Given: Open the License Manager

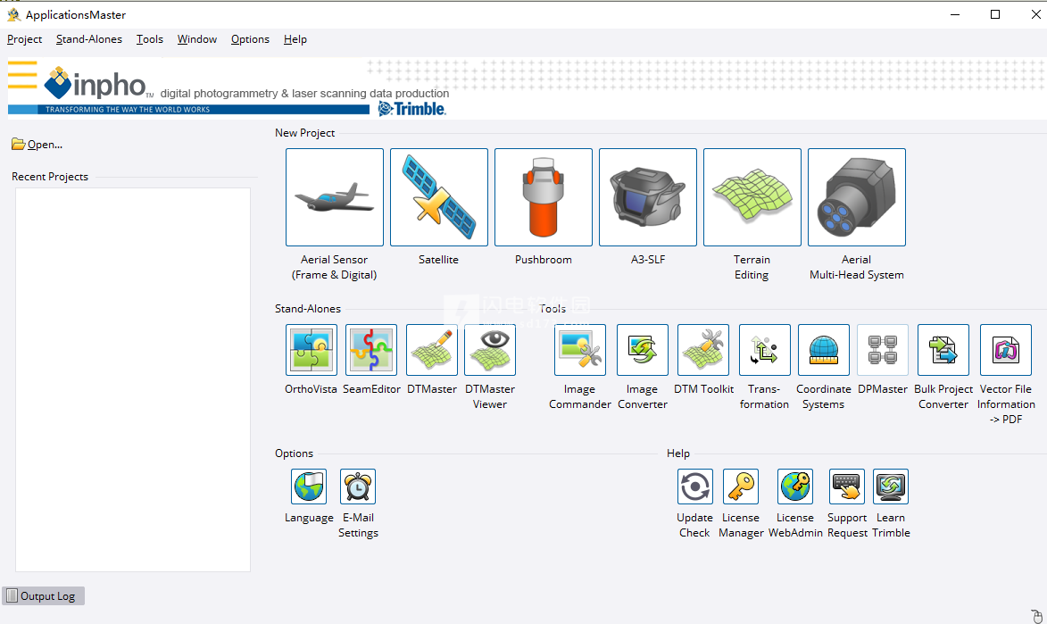Looking at the screenshot, I should 741,487.
